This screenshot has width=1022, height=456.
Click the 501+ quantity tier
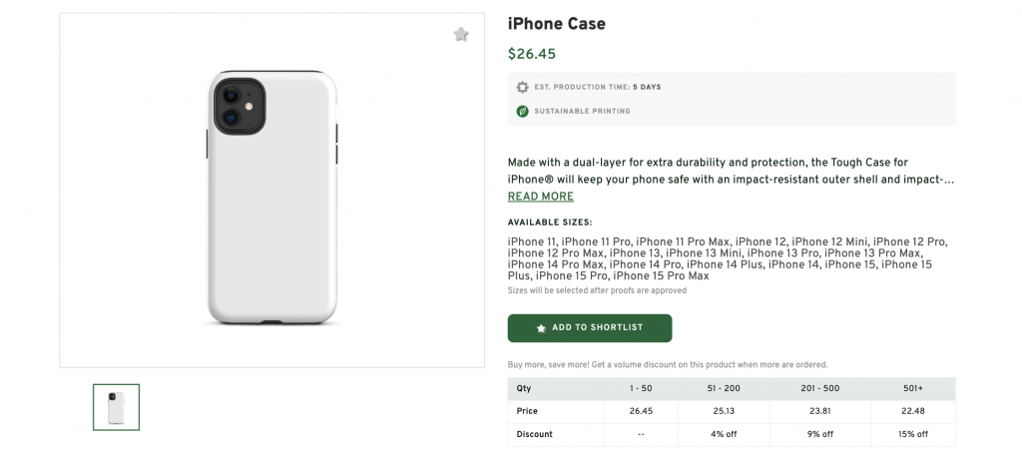[912, 387]
